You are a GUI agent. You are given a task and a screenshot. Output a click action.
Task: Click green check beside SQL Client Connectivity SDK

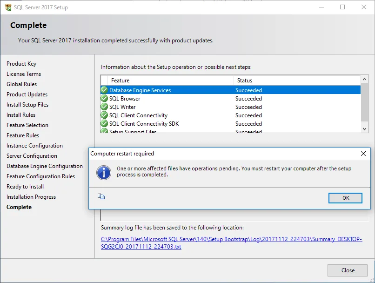tap(104, 123)
